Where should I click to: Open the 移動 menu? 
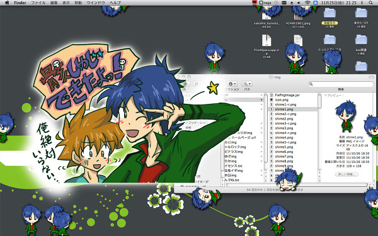tap(78, 3)
